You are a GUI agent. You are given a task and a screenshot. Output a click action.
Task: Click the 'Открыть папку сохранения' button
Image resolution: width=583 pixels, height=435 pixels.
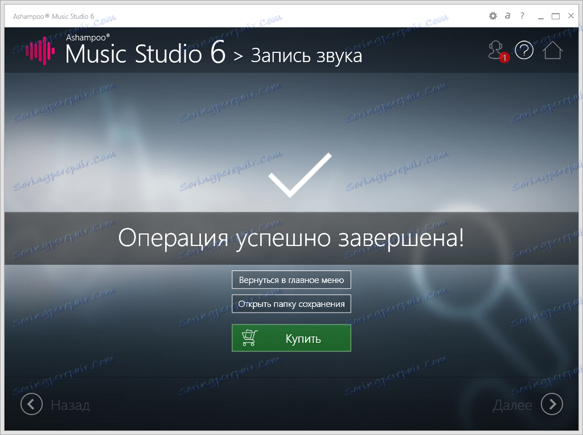coord(291,303)
